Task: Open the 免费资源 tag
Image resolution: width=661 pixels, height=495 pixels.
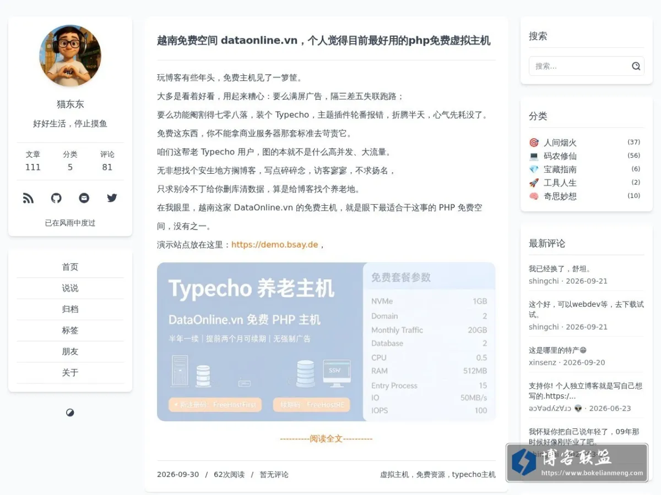Action: click(431, 475)
